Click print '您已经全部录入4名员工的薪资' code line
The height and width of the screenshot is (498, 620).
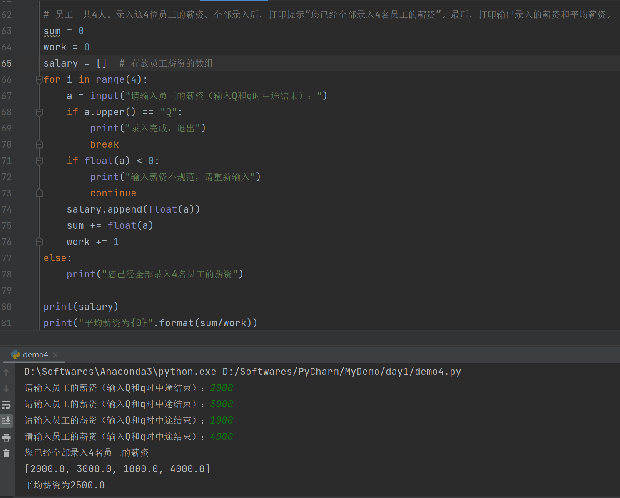pyautogui.click(x=155, y=274)
